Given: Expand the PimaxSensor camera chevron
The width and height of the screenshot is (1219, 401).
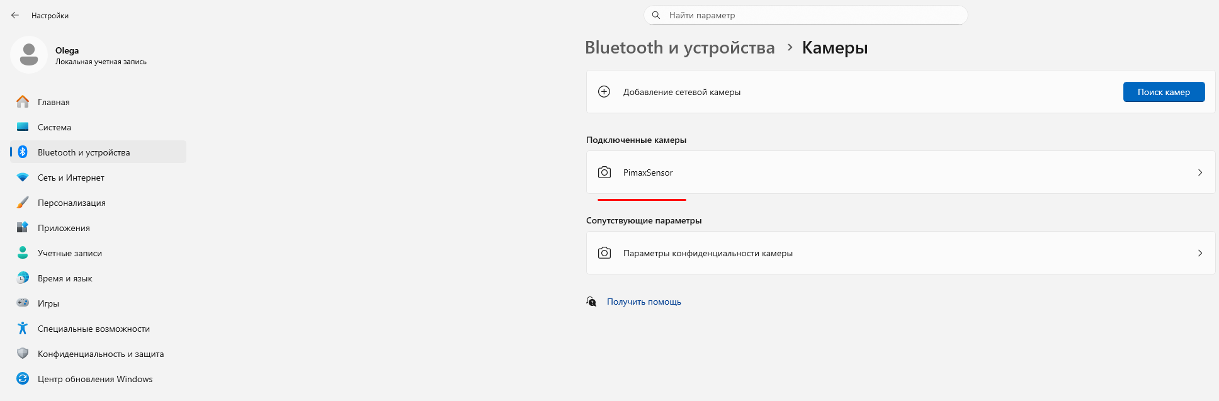Looking at the screenshot, I should [x=1199, y=172].
